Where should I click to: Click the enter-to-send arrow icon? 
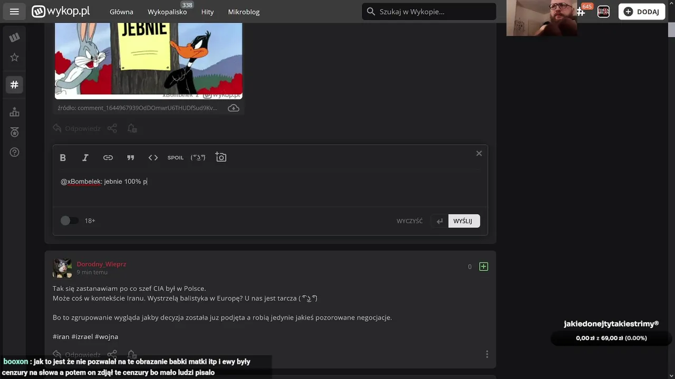coord(439,221)
